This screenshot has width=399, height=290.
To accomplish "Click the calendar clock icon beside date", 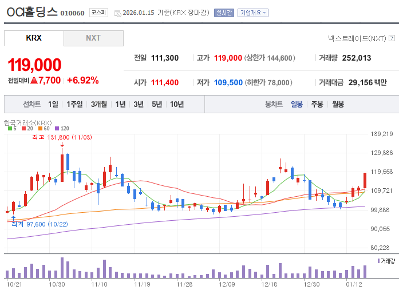I will click(x=118, y=14).
